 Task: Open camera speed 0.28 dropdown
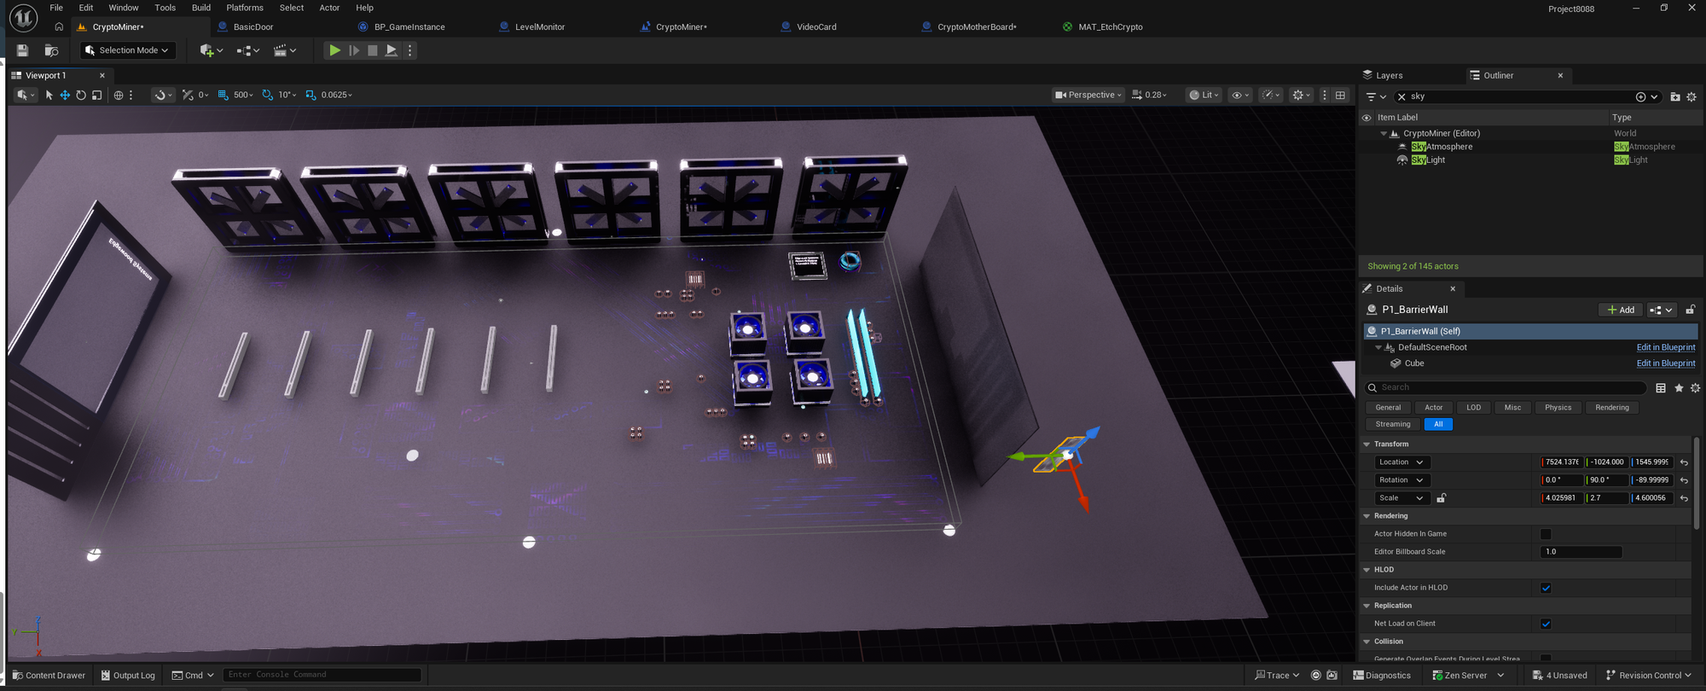1149,95
